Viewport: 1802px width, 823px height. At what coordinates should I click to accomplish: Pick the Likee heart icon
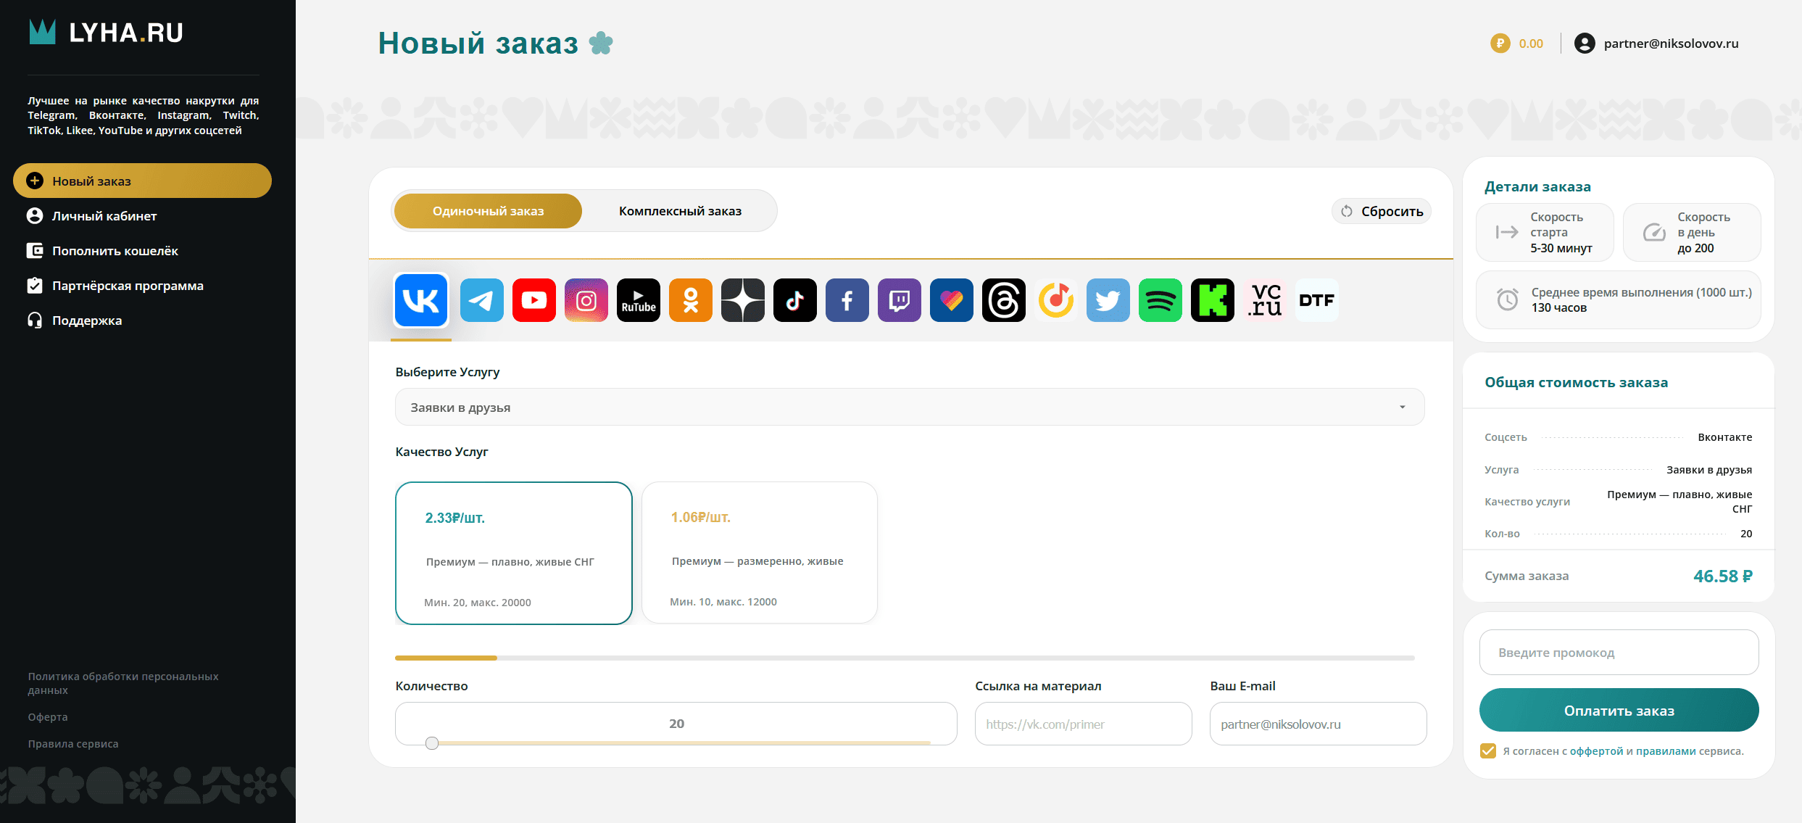952,300
